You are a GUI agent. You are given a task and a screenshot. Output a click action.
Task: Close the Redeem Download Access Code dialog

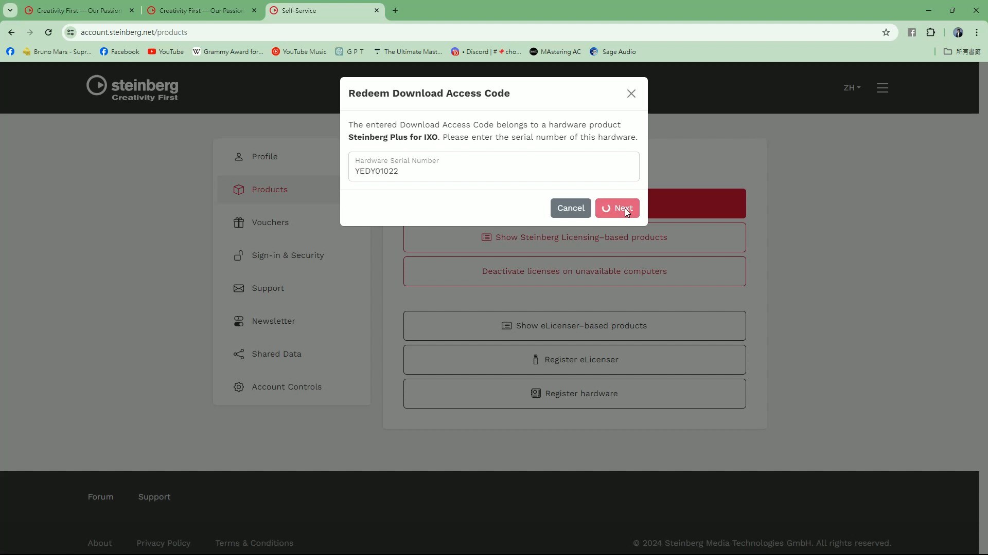(631, 94)
